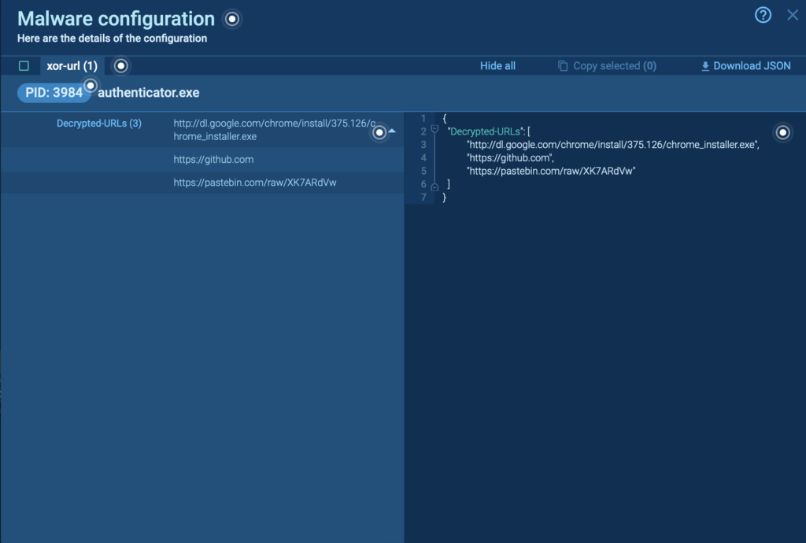Click the authenticator.exe process name

148,93
